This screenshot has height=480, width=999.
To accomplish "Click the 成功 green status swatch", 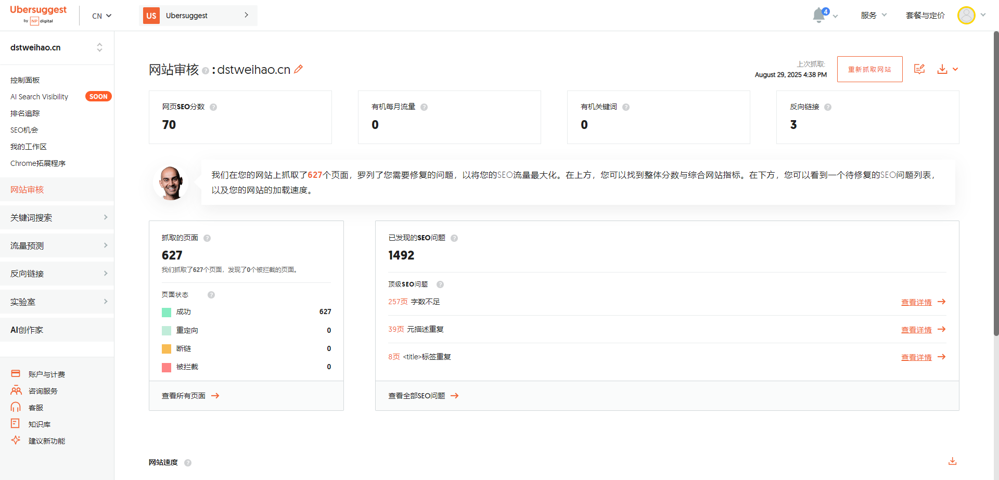I will [166, 312].
